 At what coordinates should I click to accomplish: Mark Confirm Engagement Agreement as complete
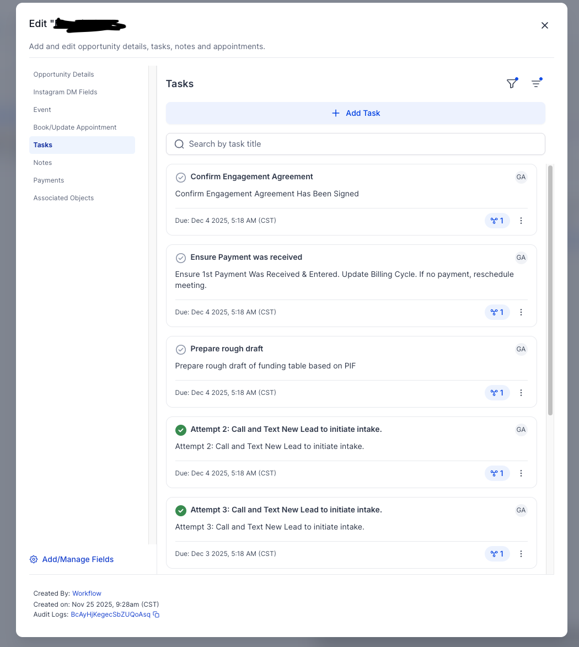pos(180,177)
